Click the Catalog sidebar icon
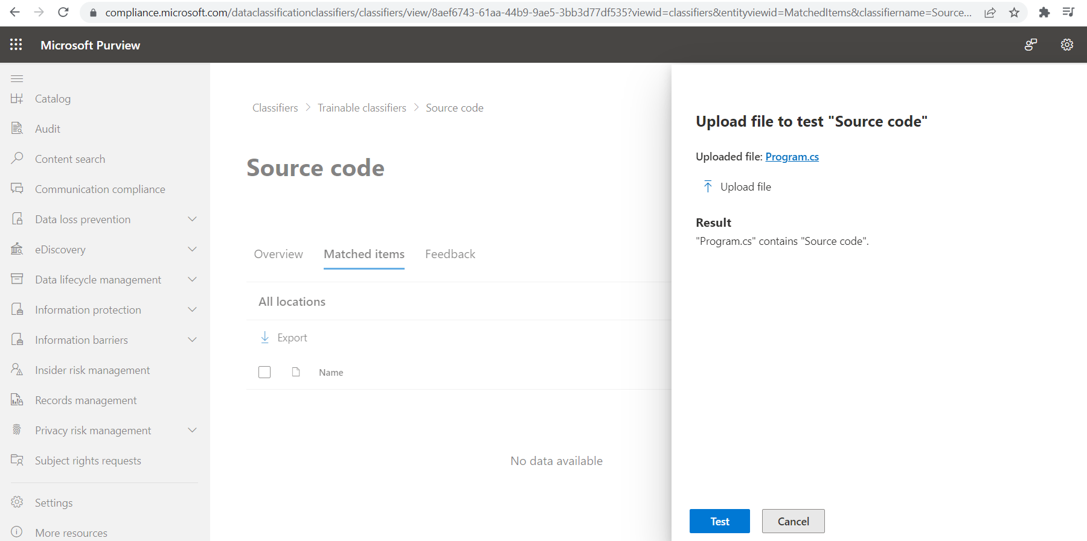The width and height of the screenshot is (1087, 541). [x=17, y=98]
